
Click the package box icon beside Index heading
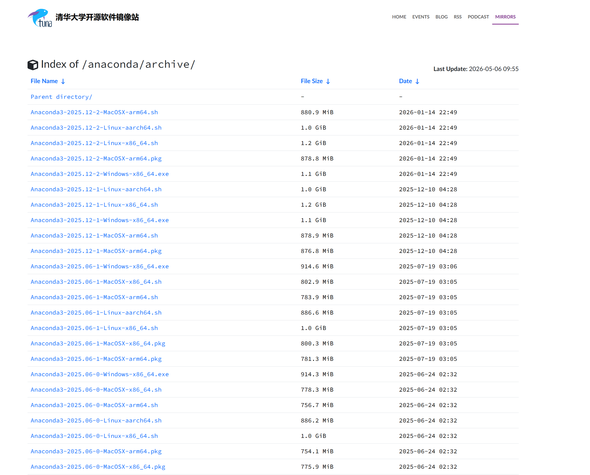coord(33,65)
